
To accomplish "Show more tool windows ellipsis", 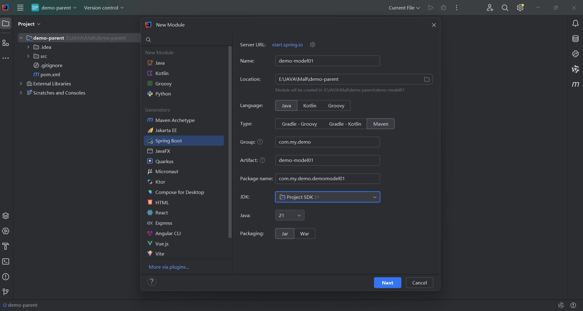I will (x=6, y=58).
